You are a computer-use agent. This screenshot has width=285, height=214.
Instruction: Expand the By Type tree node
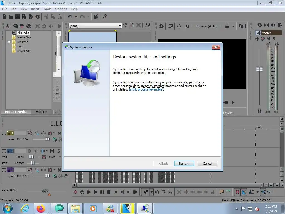click(x=9, y=42)
